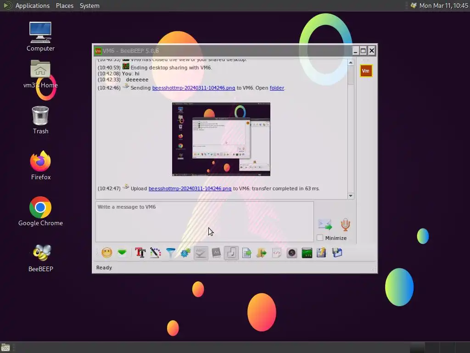470x353 pixels.
Task: Click the orange microphone voice message icon
Action: [x=345, y=224]
